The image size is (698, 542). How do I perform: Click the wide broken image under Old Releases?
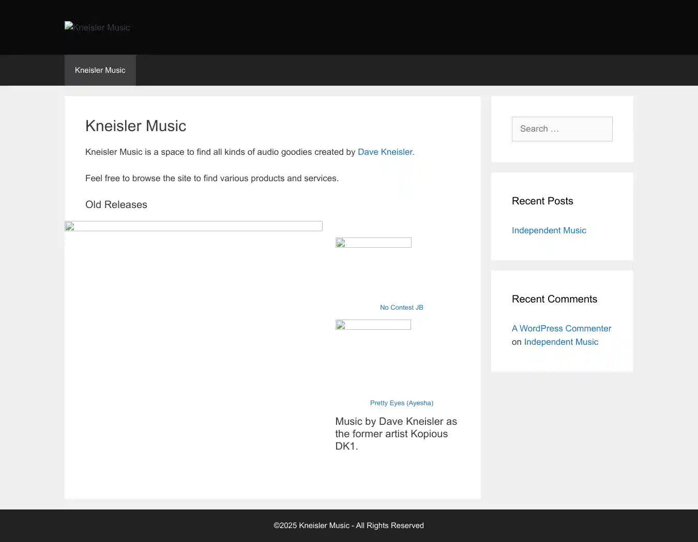click(x=193, y=226)
